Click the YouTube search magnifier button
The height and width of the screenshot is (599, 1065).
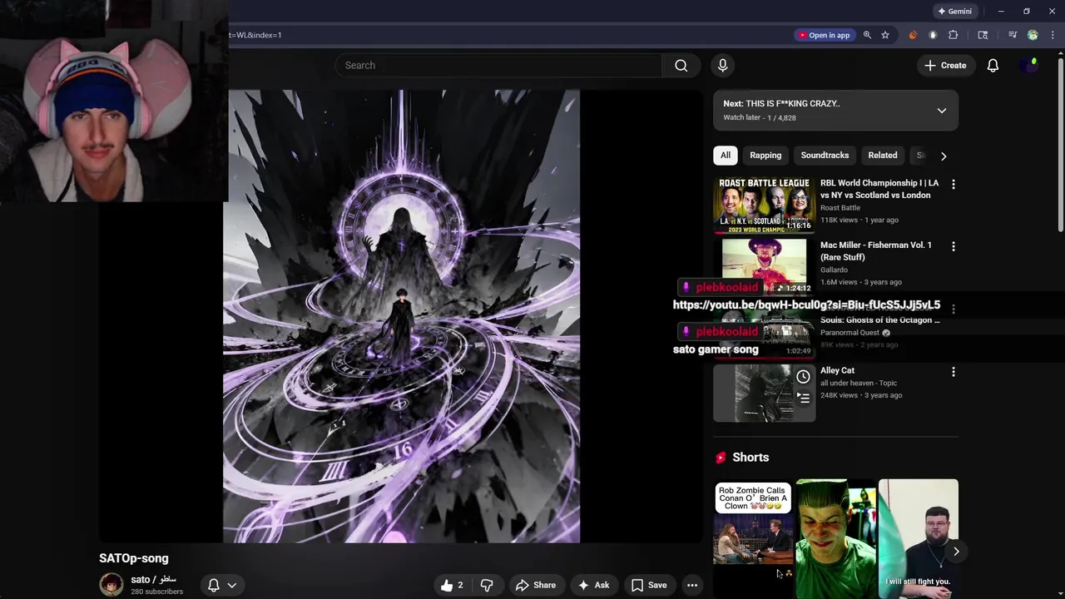[681, 66]
